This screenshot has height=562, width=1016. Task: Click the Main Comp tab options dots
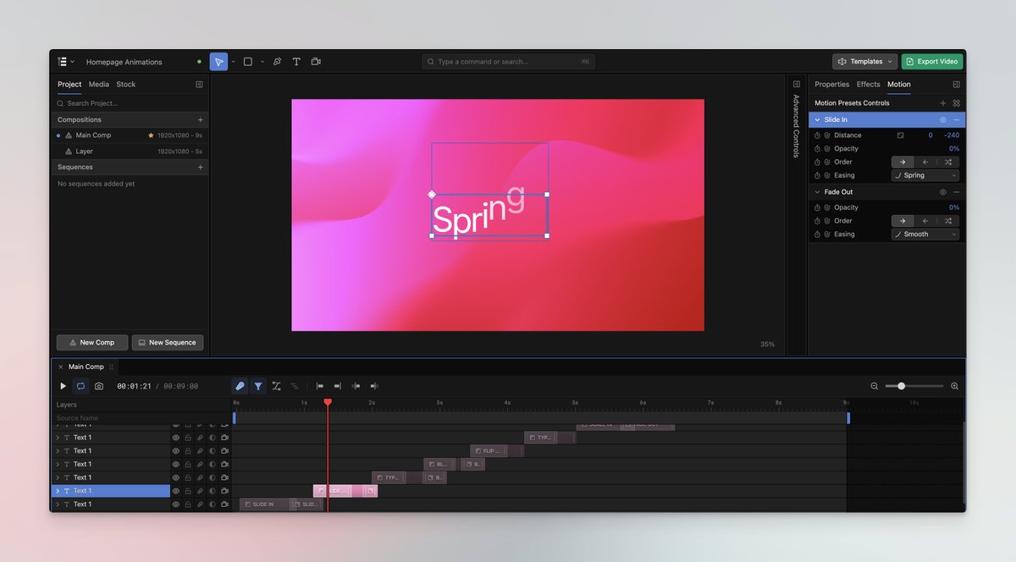click(x=111, y=366)
